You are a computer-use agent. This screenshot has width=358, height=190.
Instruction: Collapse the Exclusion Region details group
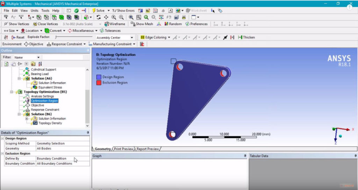pos(2,154)
